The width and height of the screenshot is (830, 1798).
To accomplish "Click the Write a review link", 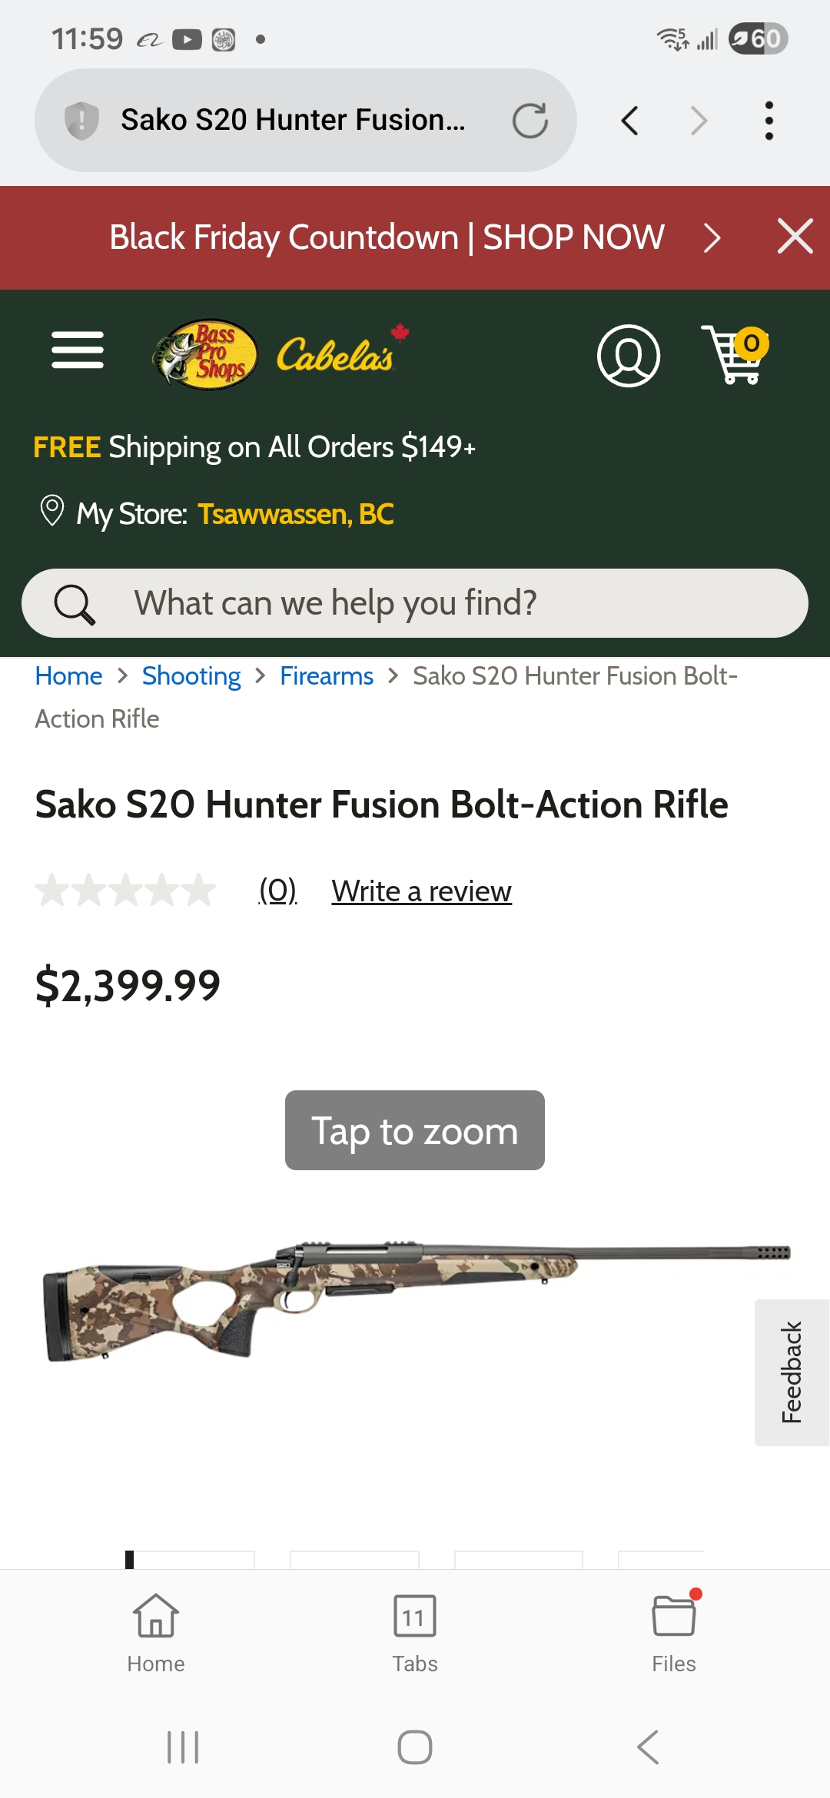I will [421, 891].
